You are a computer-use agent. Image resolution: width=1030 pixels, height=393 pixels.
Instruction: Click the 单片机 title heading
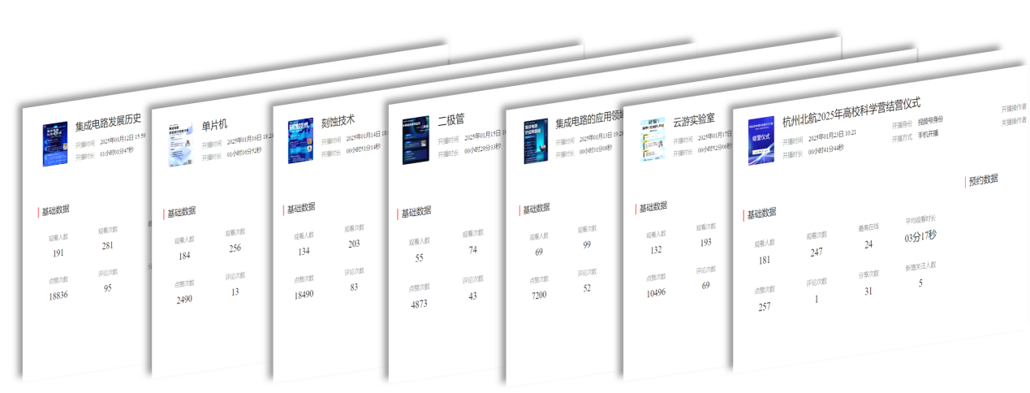214,124
